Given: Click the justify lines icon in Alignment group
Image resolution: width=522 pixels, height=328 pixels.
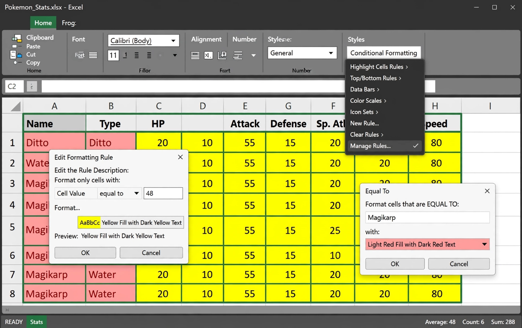Looking at the screenshot, I should click(x=195, y=56).
